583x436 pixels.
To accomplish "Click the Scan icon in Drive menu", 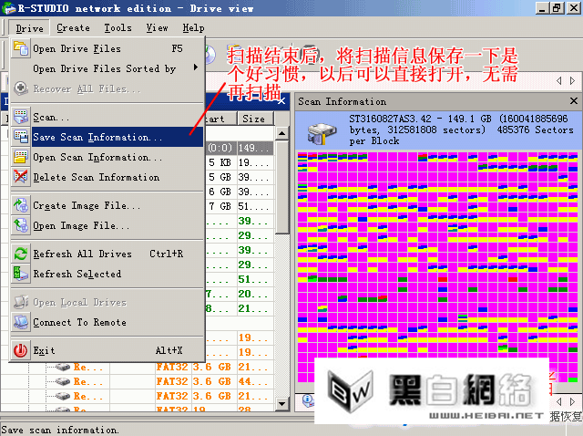I will click(x=20, y=118).
